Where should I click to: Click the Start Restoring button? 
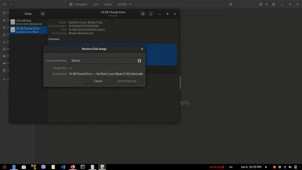coord(128,81)
